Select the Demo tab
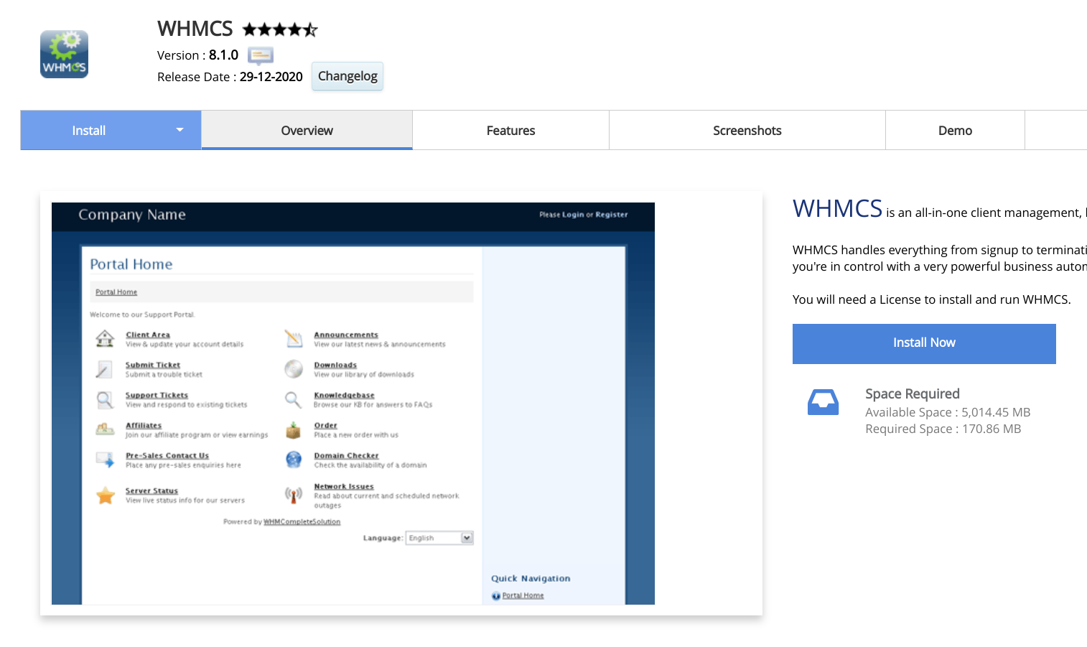 (954, 131)
